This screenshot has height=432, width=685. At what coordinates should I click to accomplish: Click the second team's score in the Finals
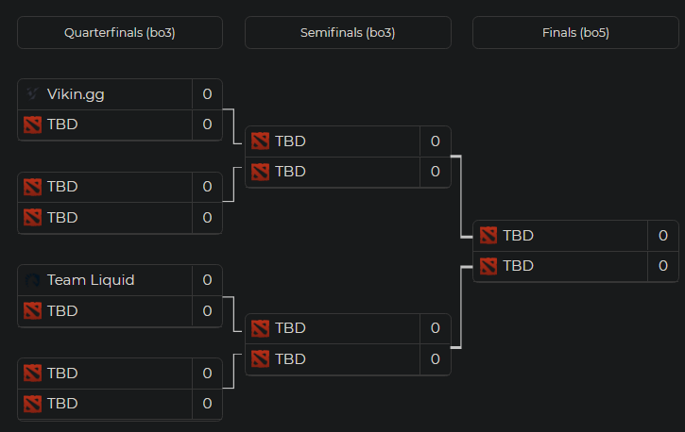[663, 266]
